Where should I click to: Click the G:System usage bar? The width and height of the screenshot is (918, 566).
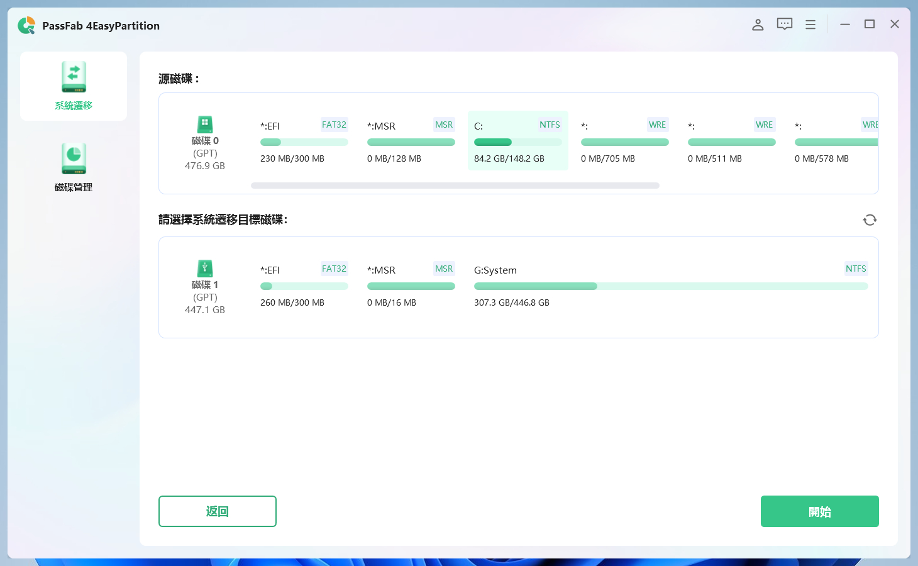pos(670,287)
